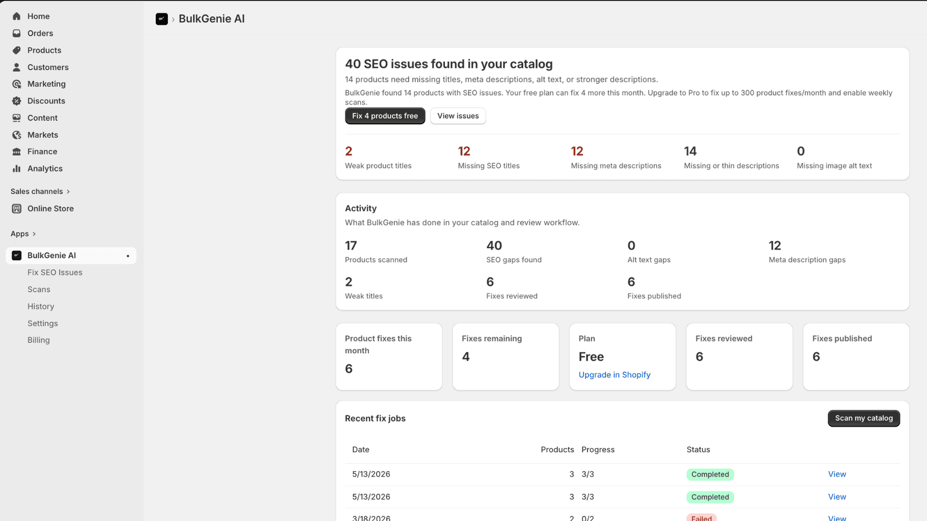The height and width of the screenshot is (521, 927).
Task: View the second 5/13/2026 fix job
Action: (x=837, y=497)
